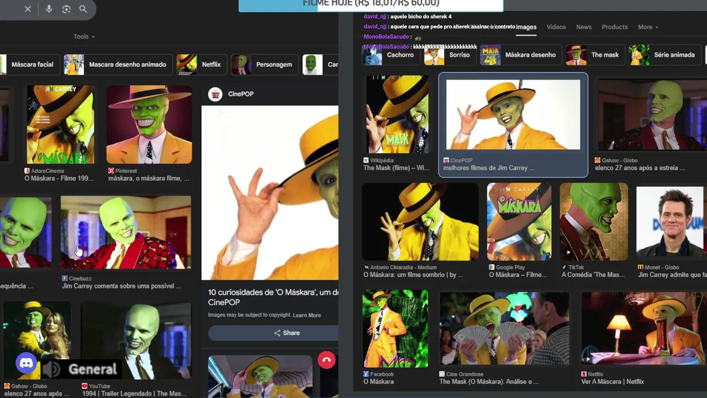Screen dimensions: 707x398
Task: Select the 'Sorriso' filter chip
Action: 450,55
